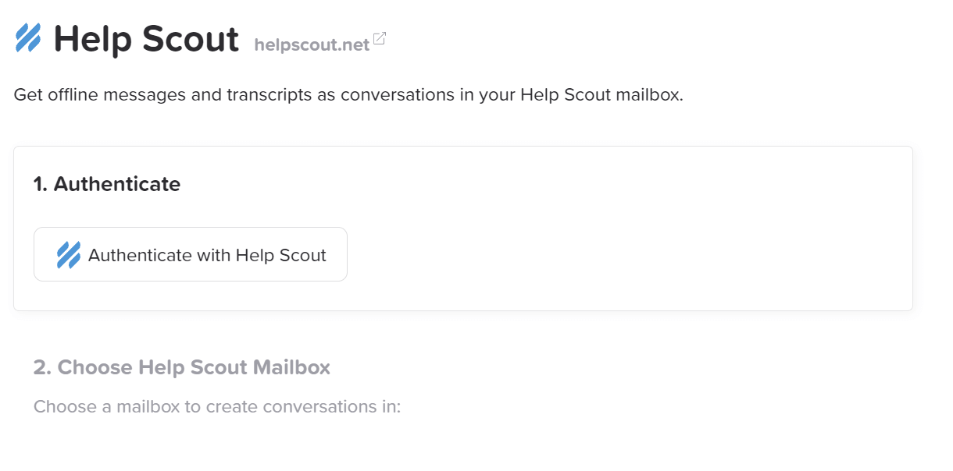Click the "Get offline messages and transcripts" description
This screenshot has width=953, height=471.
tap(348, 96)
